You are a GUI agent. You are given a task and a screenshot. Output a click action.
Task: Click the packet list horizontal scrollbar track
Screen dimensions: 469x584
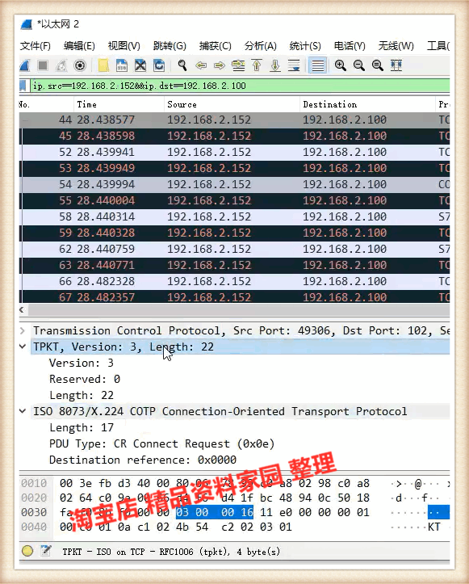point(238,310)
